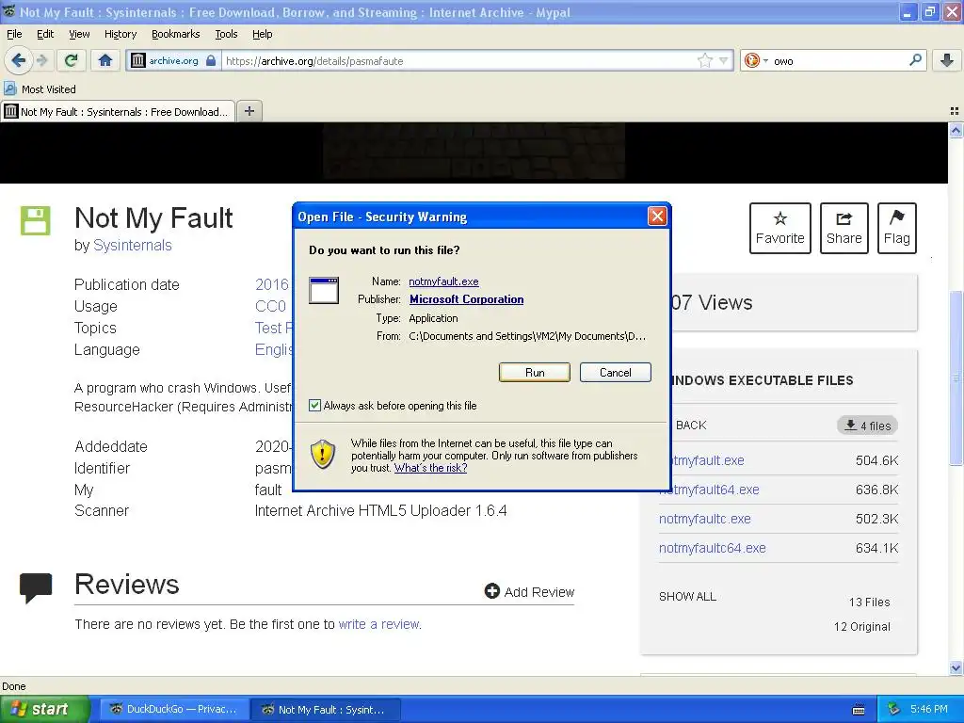This screenshot has width=964, height=723.
Task: Click the scrollbar up arrow
Action: (x=956, y=130)
